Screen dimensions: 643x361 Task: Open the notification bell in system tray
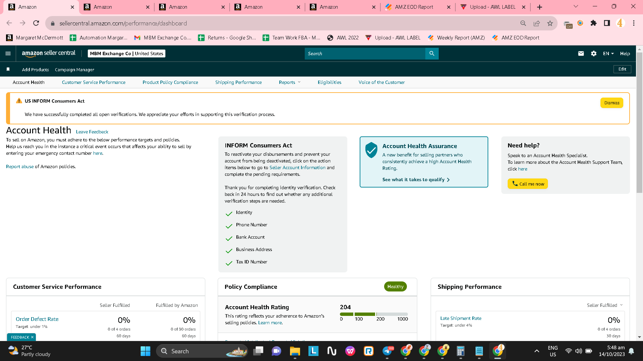(631, 351)
